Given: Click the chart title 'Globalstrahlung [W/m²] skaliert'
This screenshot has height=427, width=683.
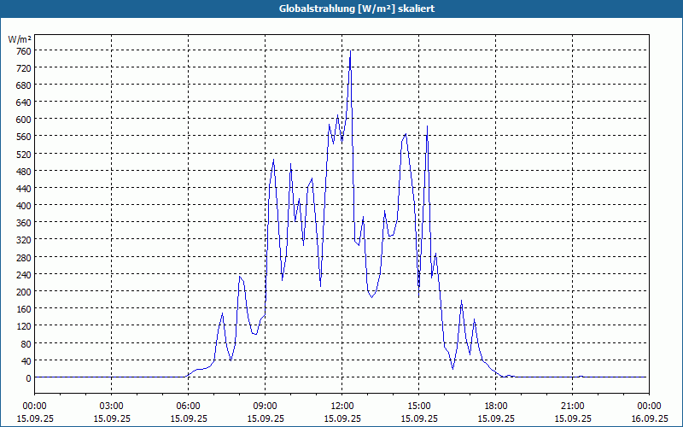Looking at the screenshot, I should click(x=356, y=9).
